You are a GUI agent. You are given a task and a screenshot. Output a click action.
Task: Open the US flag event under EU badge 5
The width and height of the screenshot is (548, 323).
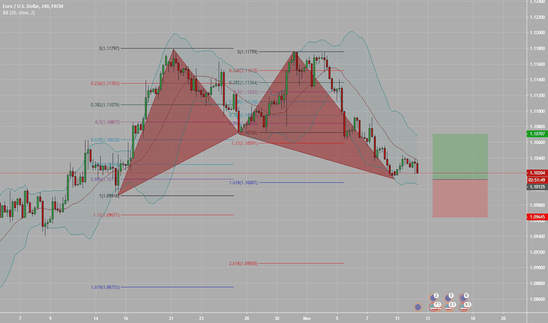[x=449, y=307]
